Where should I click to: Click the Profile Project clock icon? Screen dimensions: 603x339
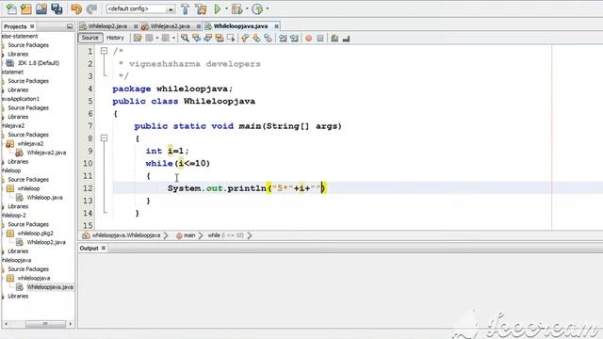(x=257, y=8)
